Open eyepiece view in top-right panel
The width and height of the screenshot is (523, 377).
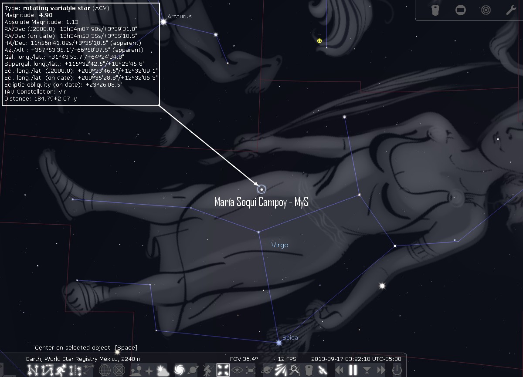435,10
